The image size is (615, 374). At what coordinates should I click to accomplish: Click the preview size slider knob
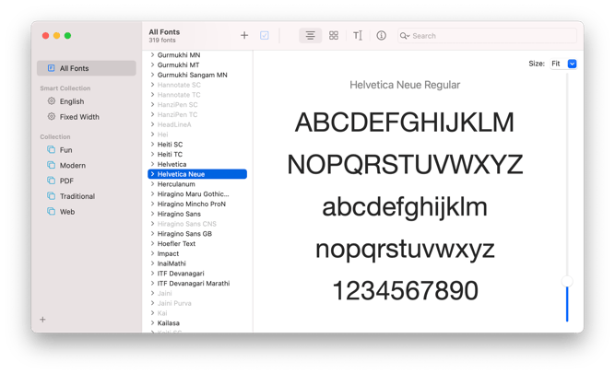point(567,281)
